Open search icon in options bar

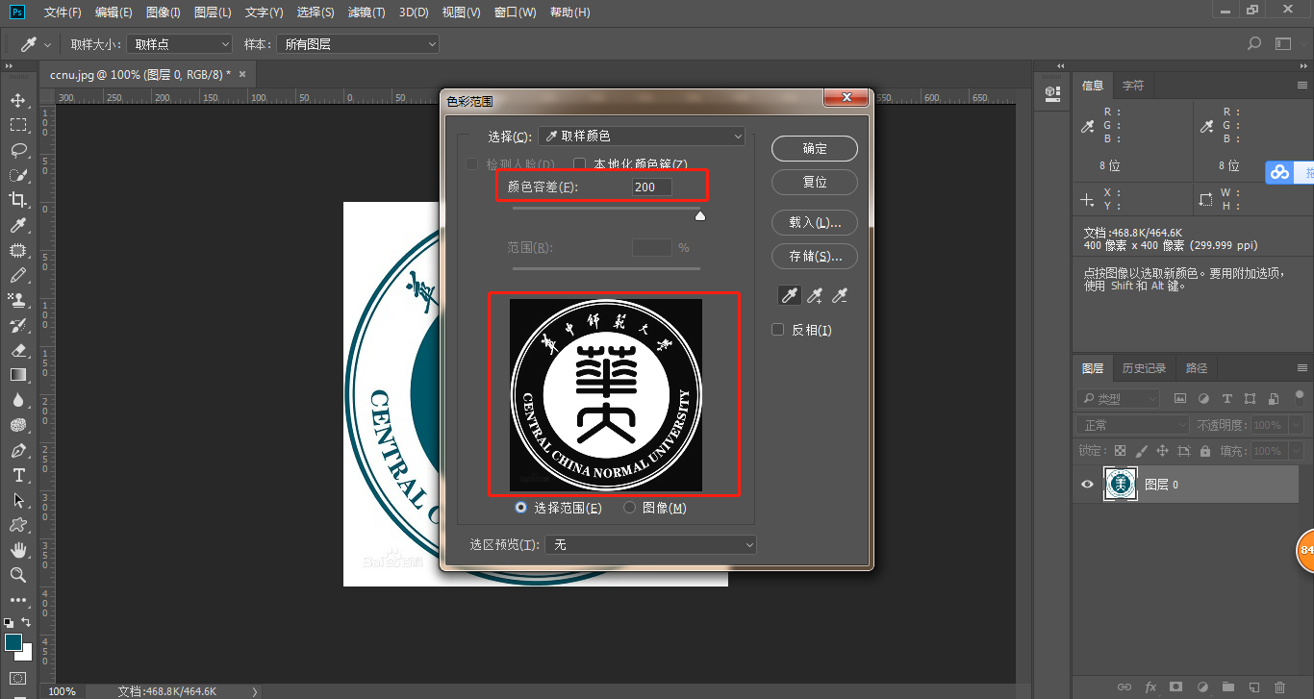click(1253, 43)
